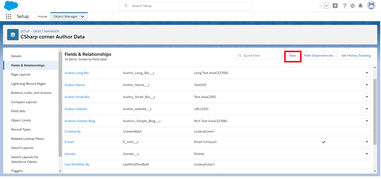Open row actions dropdown for Gender
Viewport: 381px width, 179px height.
(x=366, y=154)
